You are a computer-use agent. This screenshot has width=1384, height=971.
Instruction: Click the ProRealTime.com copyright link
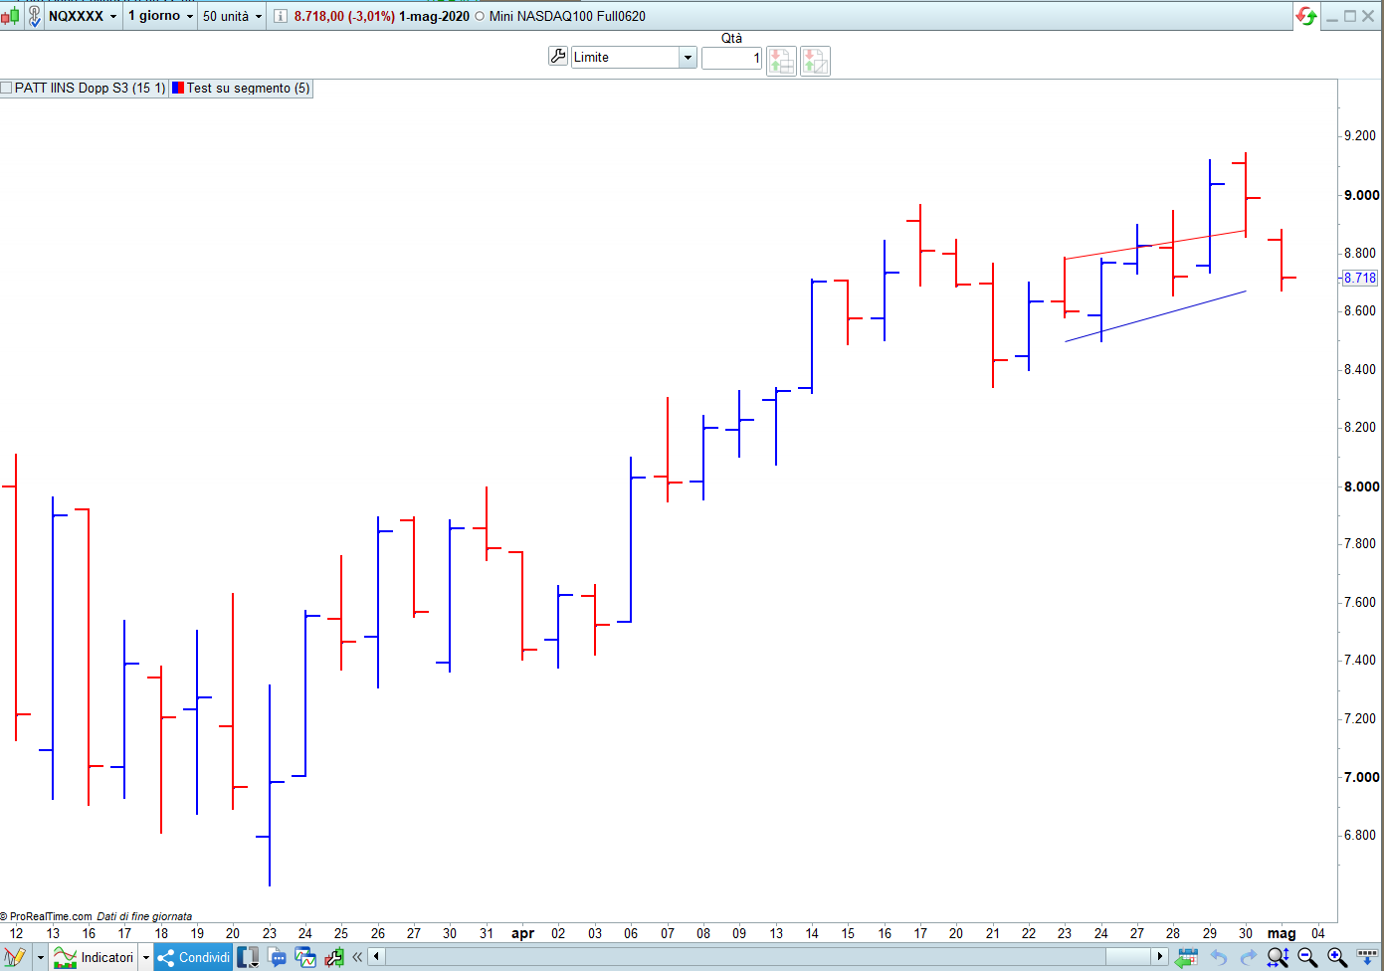pos(47,916)
